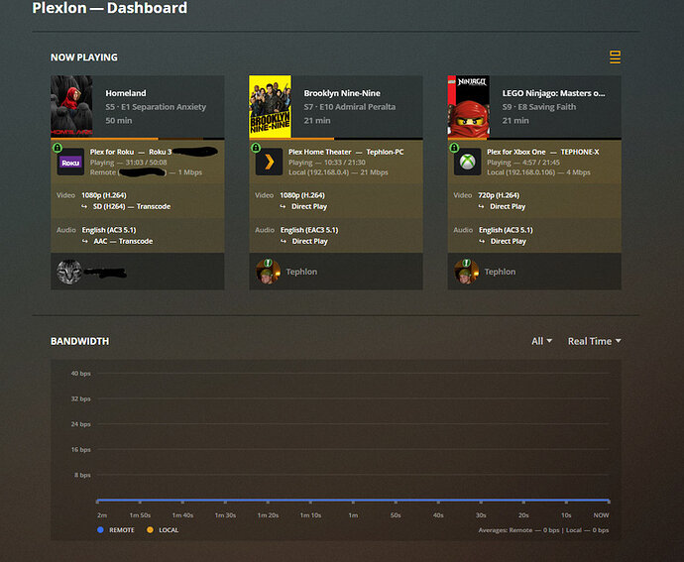Click the bandwidth averages summary text
Image resolution: width=684 pixels, height=562 pixels.
point(543,530)
